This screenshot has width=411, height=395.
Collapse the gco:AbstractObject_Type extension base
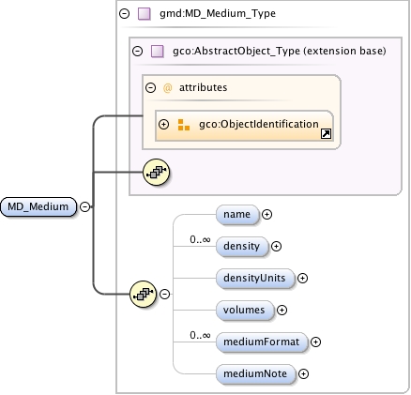pos(137,51)
